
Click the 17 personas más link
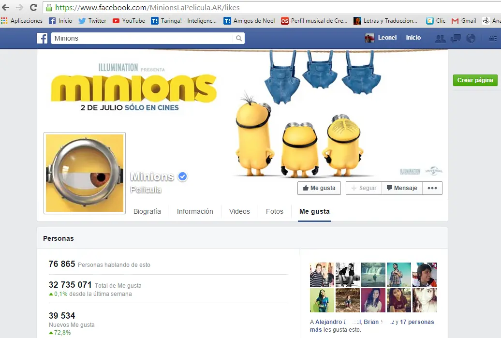[x=372, y=325]
